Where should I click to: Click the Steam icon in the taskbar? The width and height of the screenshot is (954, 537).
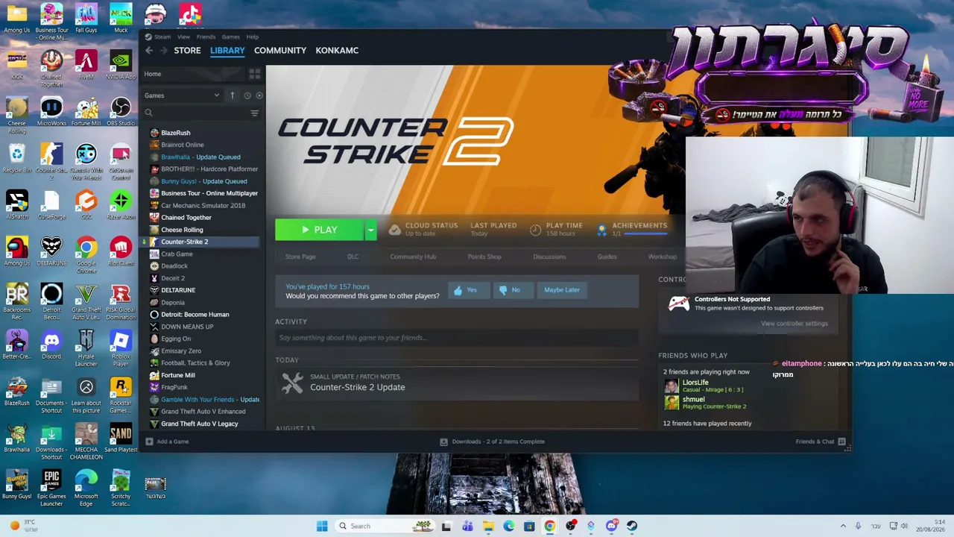[632, 526]
